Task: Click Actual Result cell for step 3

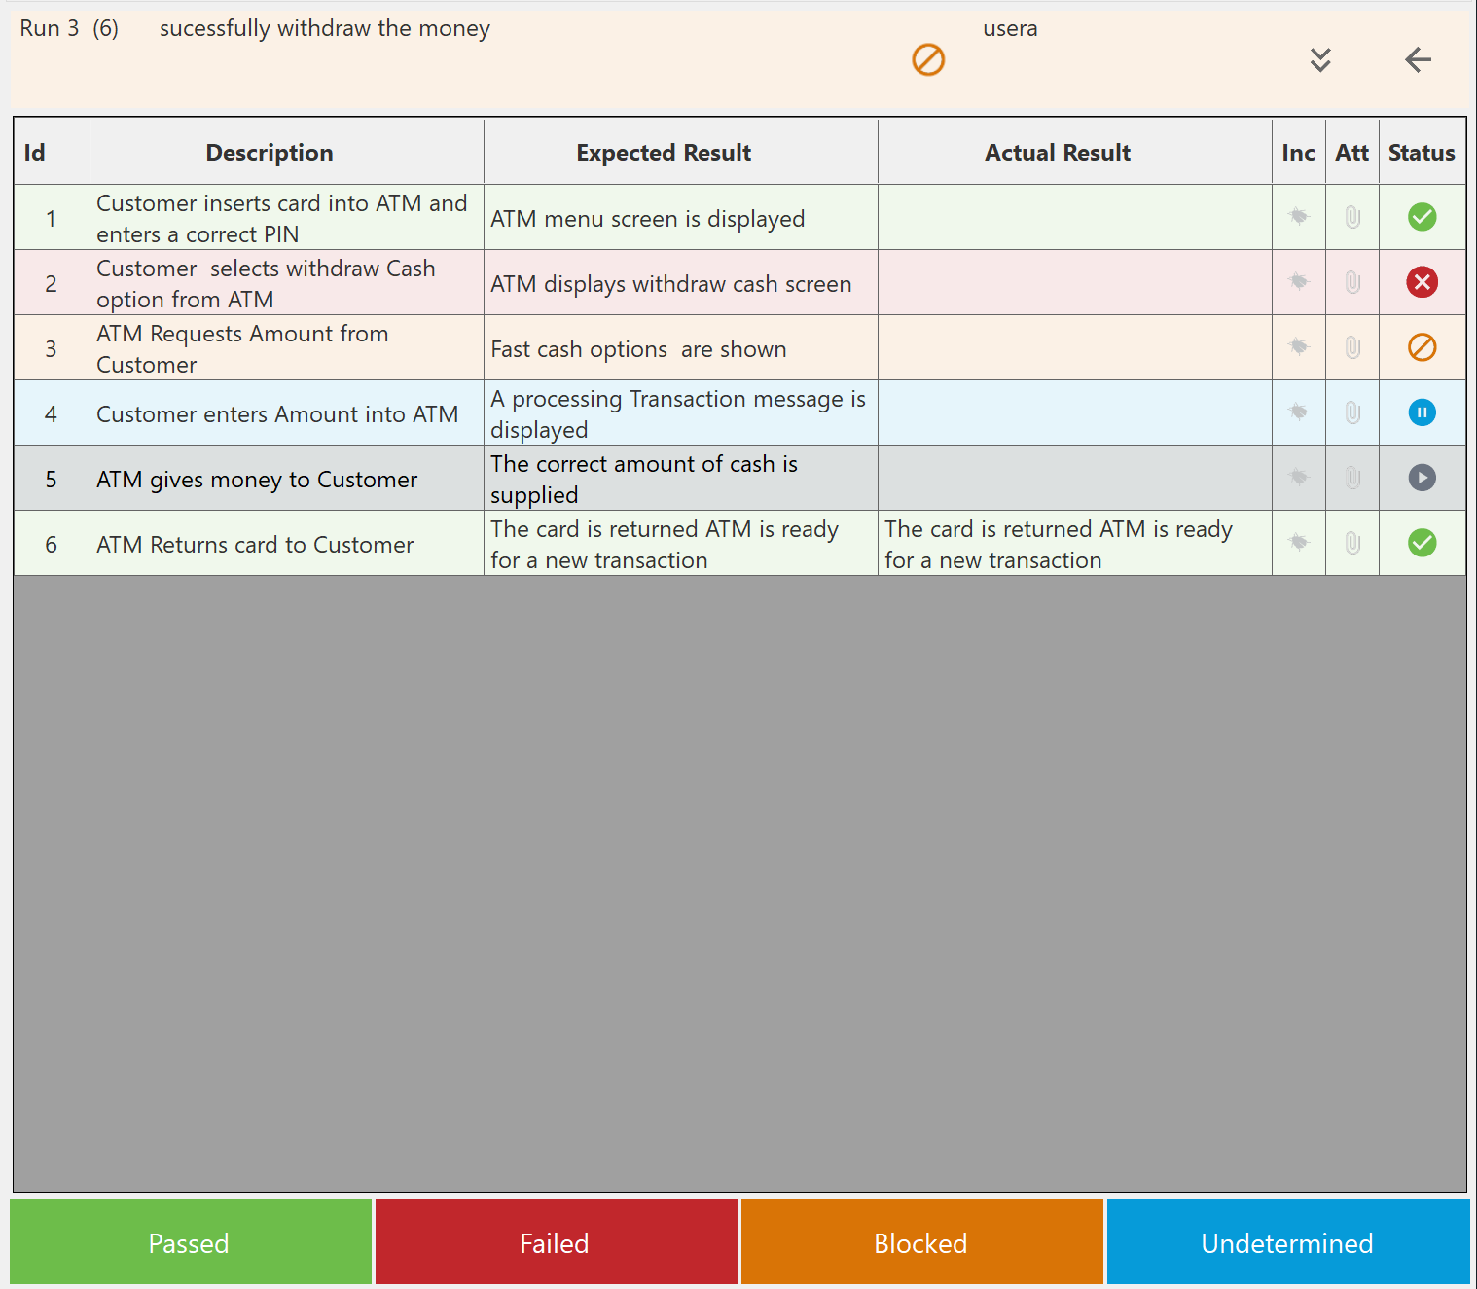Action: [x=1074, y=347]
